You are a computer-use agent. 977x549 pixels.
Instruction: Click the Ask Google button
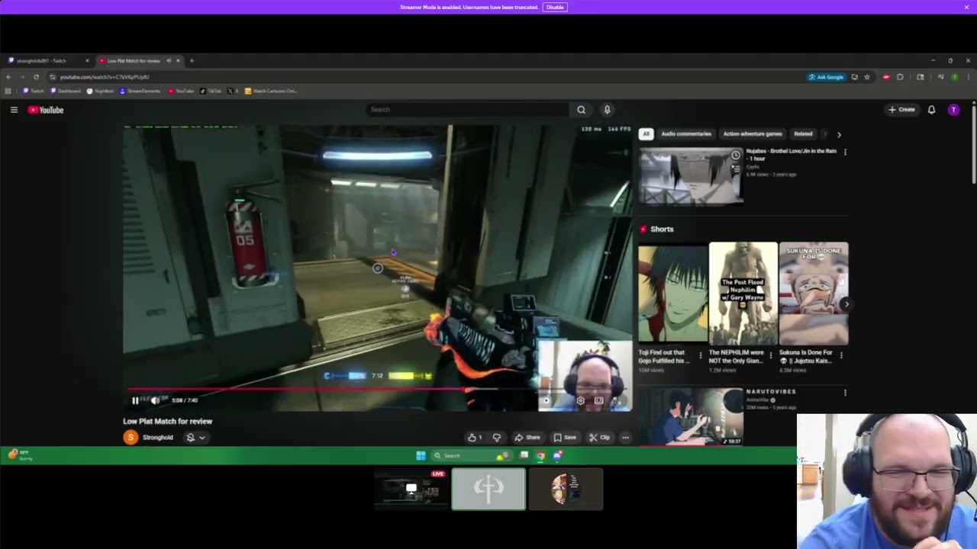(827, 77)
